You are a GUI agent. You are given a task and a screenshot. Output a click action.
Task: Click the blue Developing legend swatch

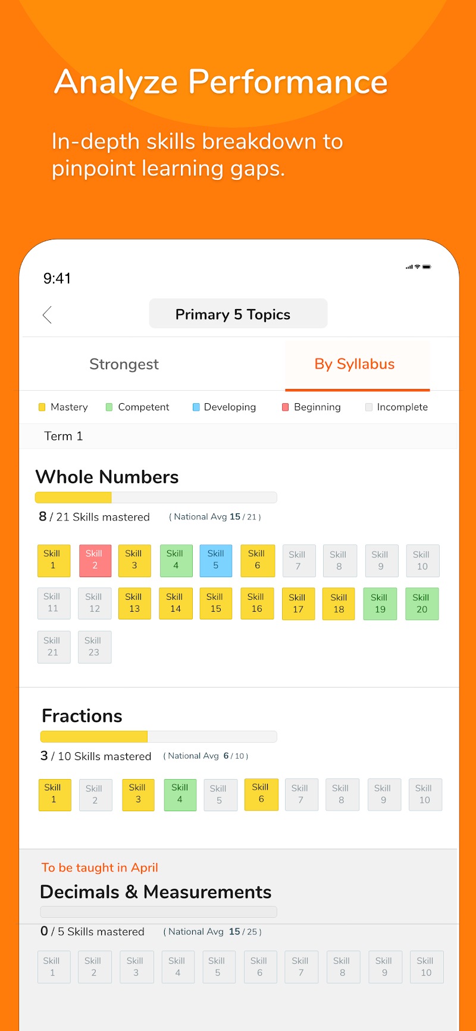196,407
